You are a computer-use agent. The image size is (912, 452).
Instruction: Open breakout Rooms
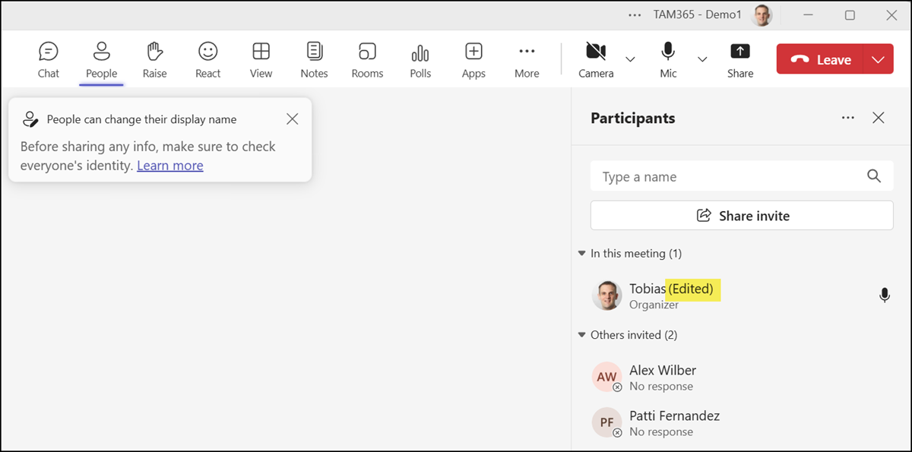[367, 60]
